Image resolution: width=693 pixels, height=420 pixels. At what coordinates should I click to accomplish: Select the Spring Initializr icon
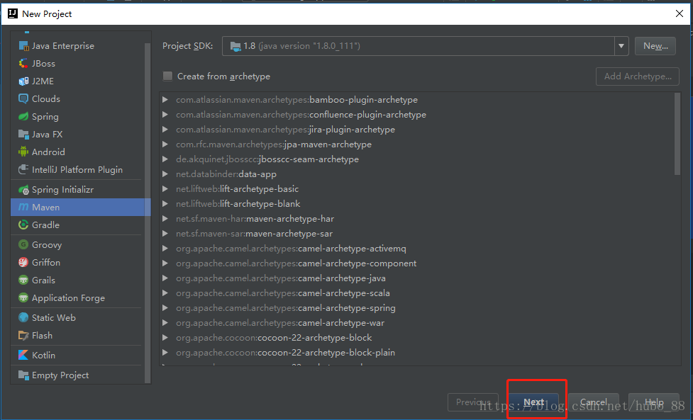click(23, 190)
